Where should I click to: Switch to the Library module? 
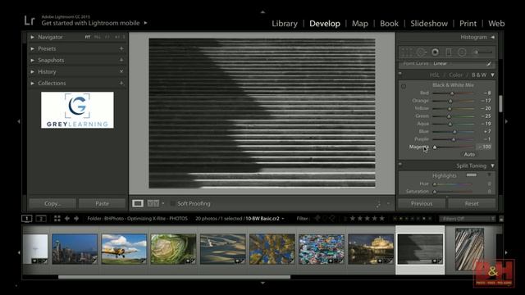tap(285, 24)
